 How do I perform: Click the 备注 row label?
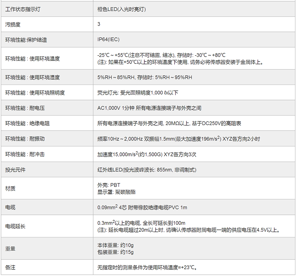(10, 267)
